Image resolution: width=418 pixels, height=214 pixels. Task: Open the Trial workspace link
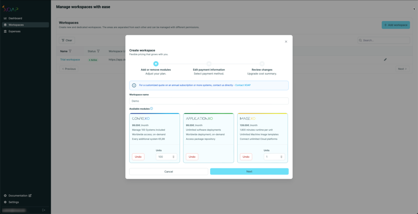point(70,60)
